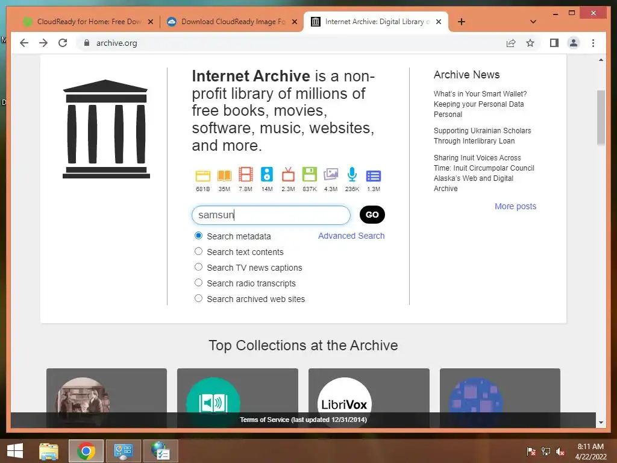Click the page vertical scrollbar thumb
617x463 pixels.
click(x=601, y=118)
